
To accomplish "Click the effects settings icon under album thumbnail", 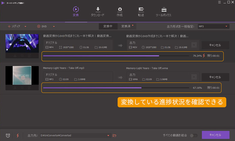I will pos(29,88).
